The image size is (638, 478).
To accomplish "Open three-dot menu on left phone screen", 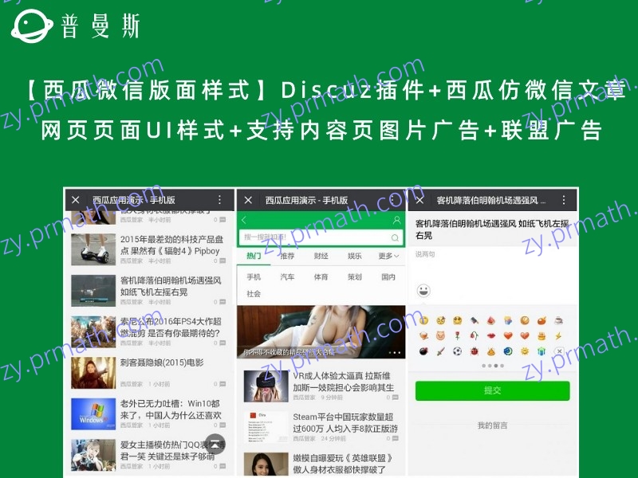I will click(x=220, y=200).
